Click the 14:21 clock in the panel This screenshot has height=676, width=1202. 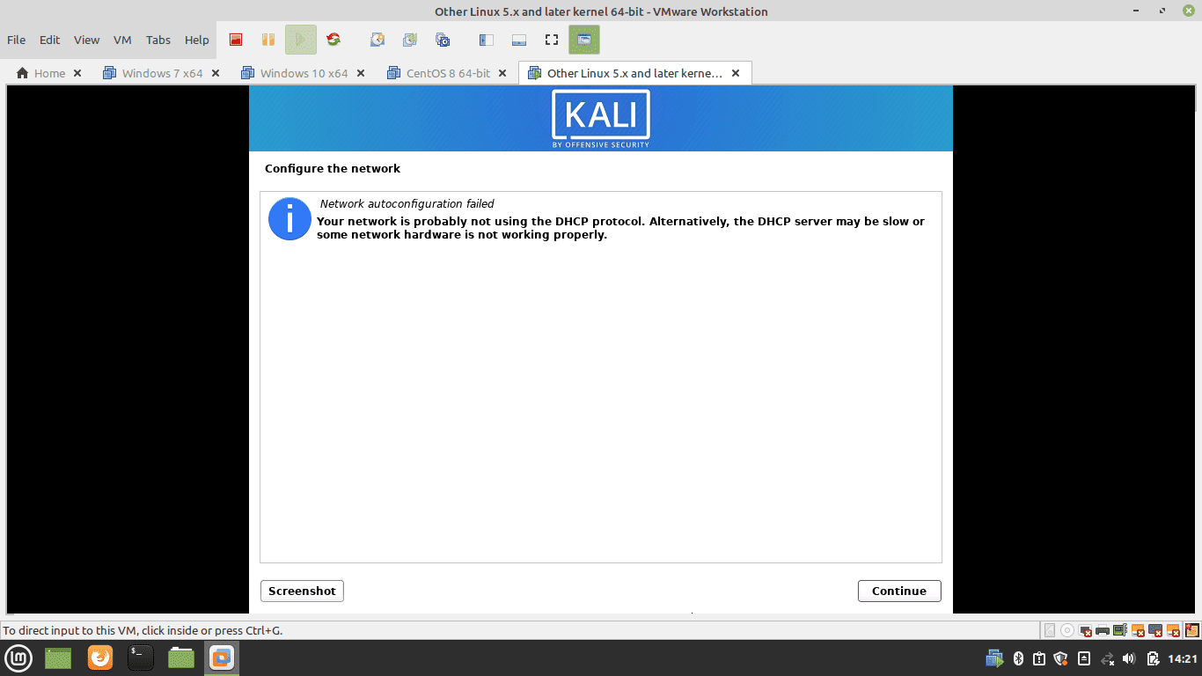pyautogui.click(x=1183, y=658)
